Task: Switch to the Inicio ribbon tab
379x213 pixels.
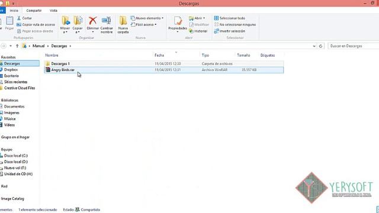Action: 14,11
